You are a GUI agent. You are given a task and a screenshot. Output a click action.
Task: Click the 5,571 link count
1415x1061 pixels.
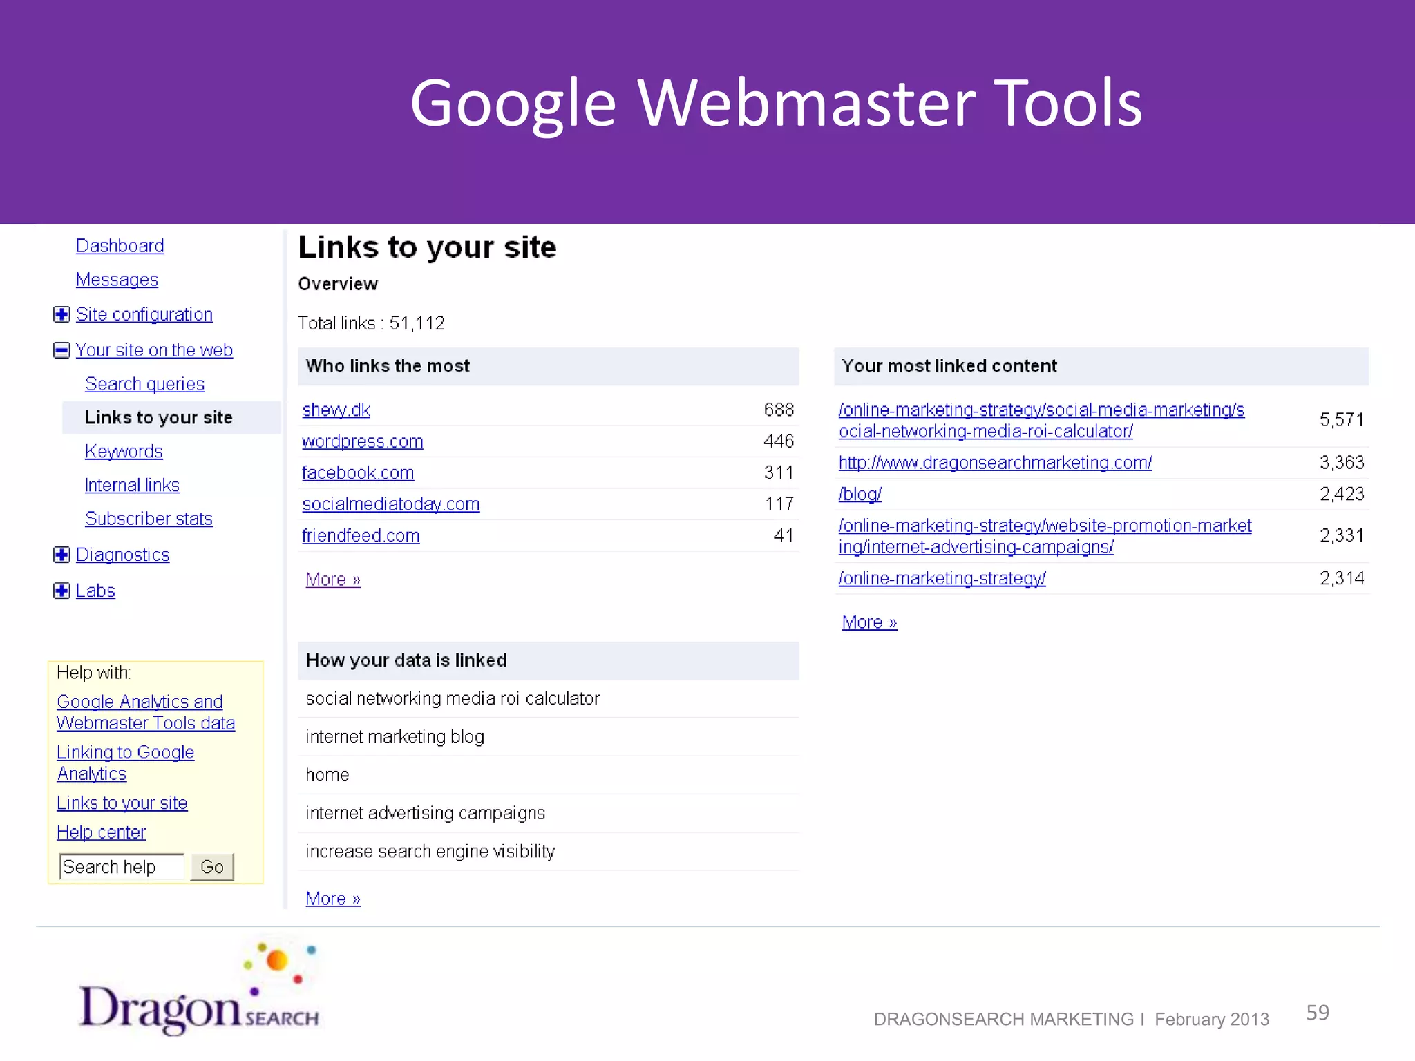click(x=1342, y=420)
